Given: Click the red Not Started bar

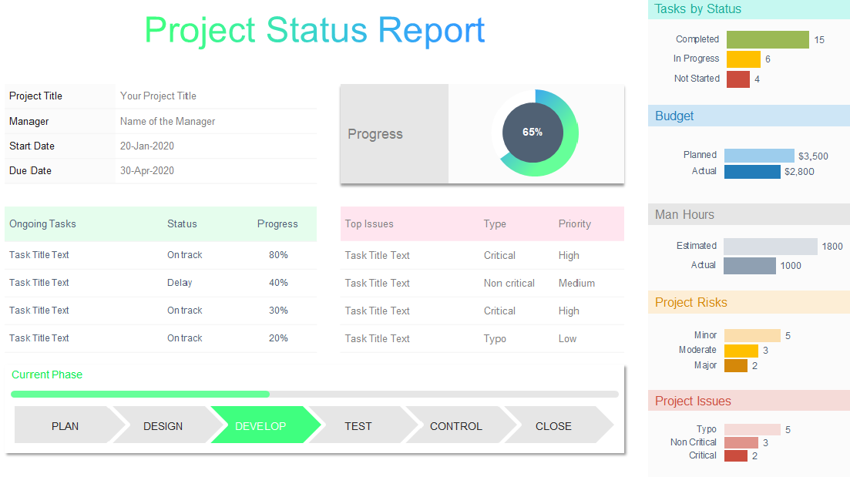Looking at the screenshot, I should [x=738, y=79].
